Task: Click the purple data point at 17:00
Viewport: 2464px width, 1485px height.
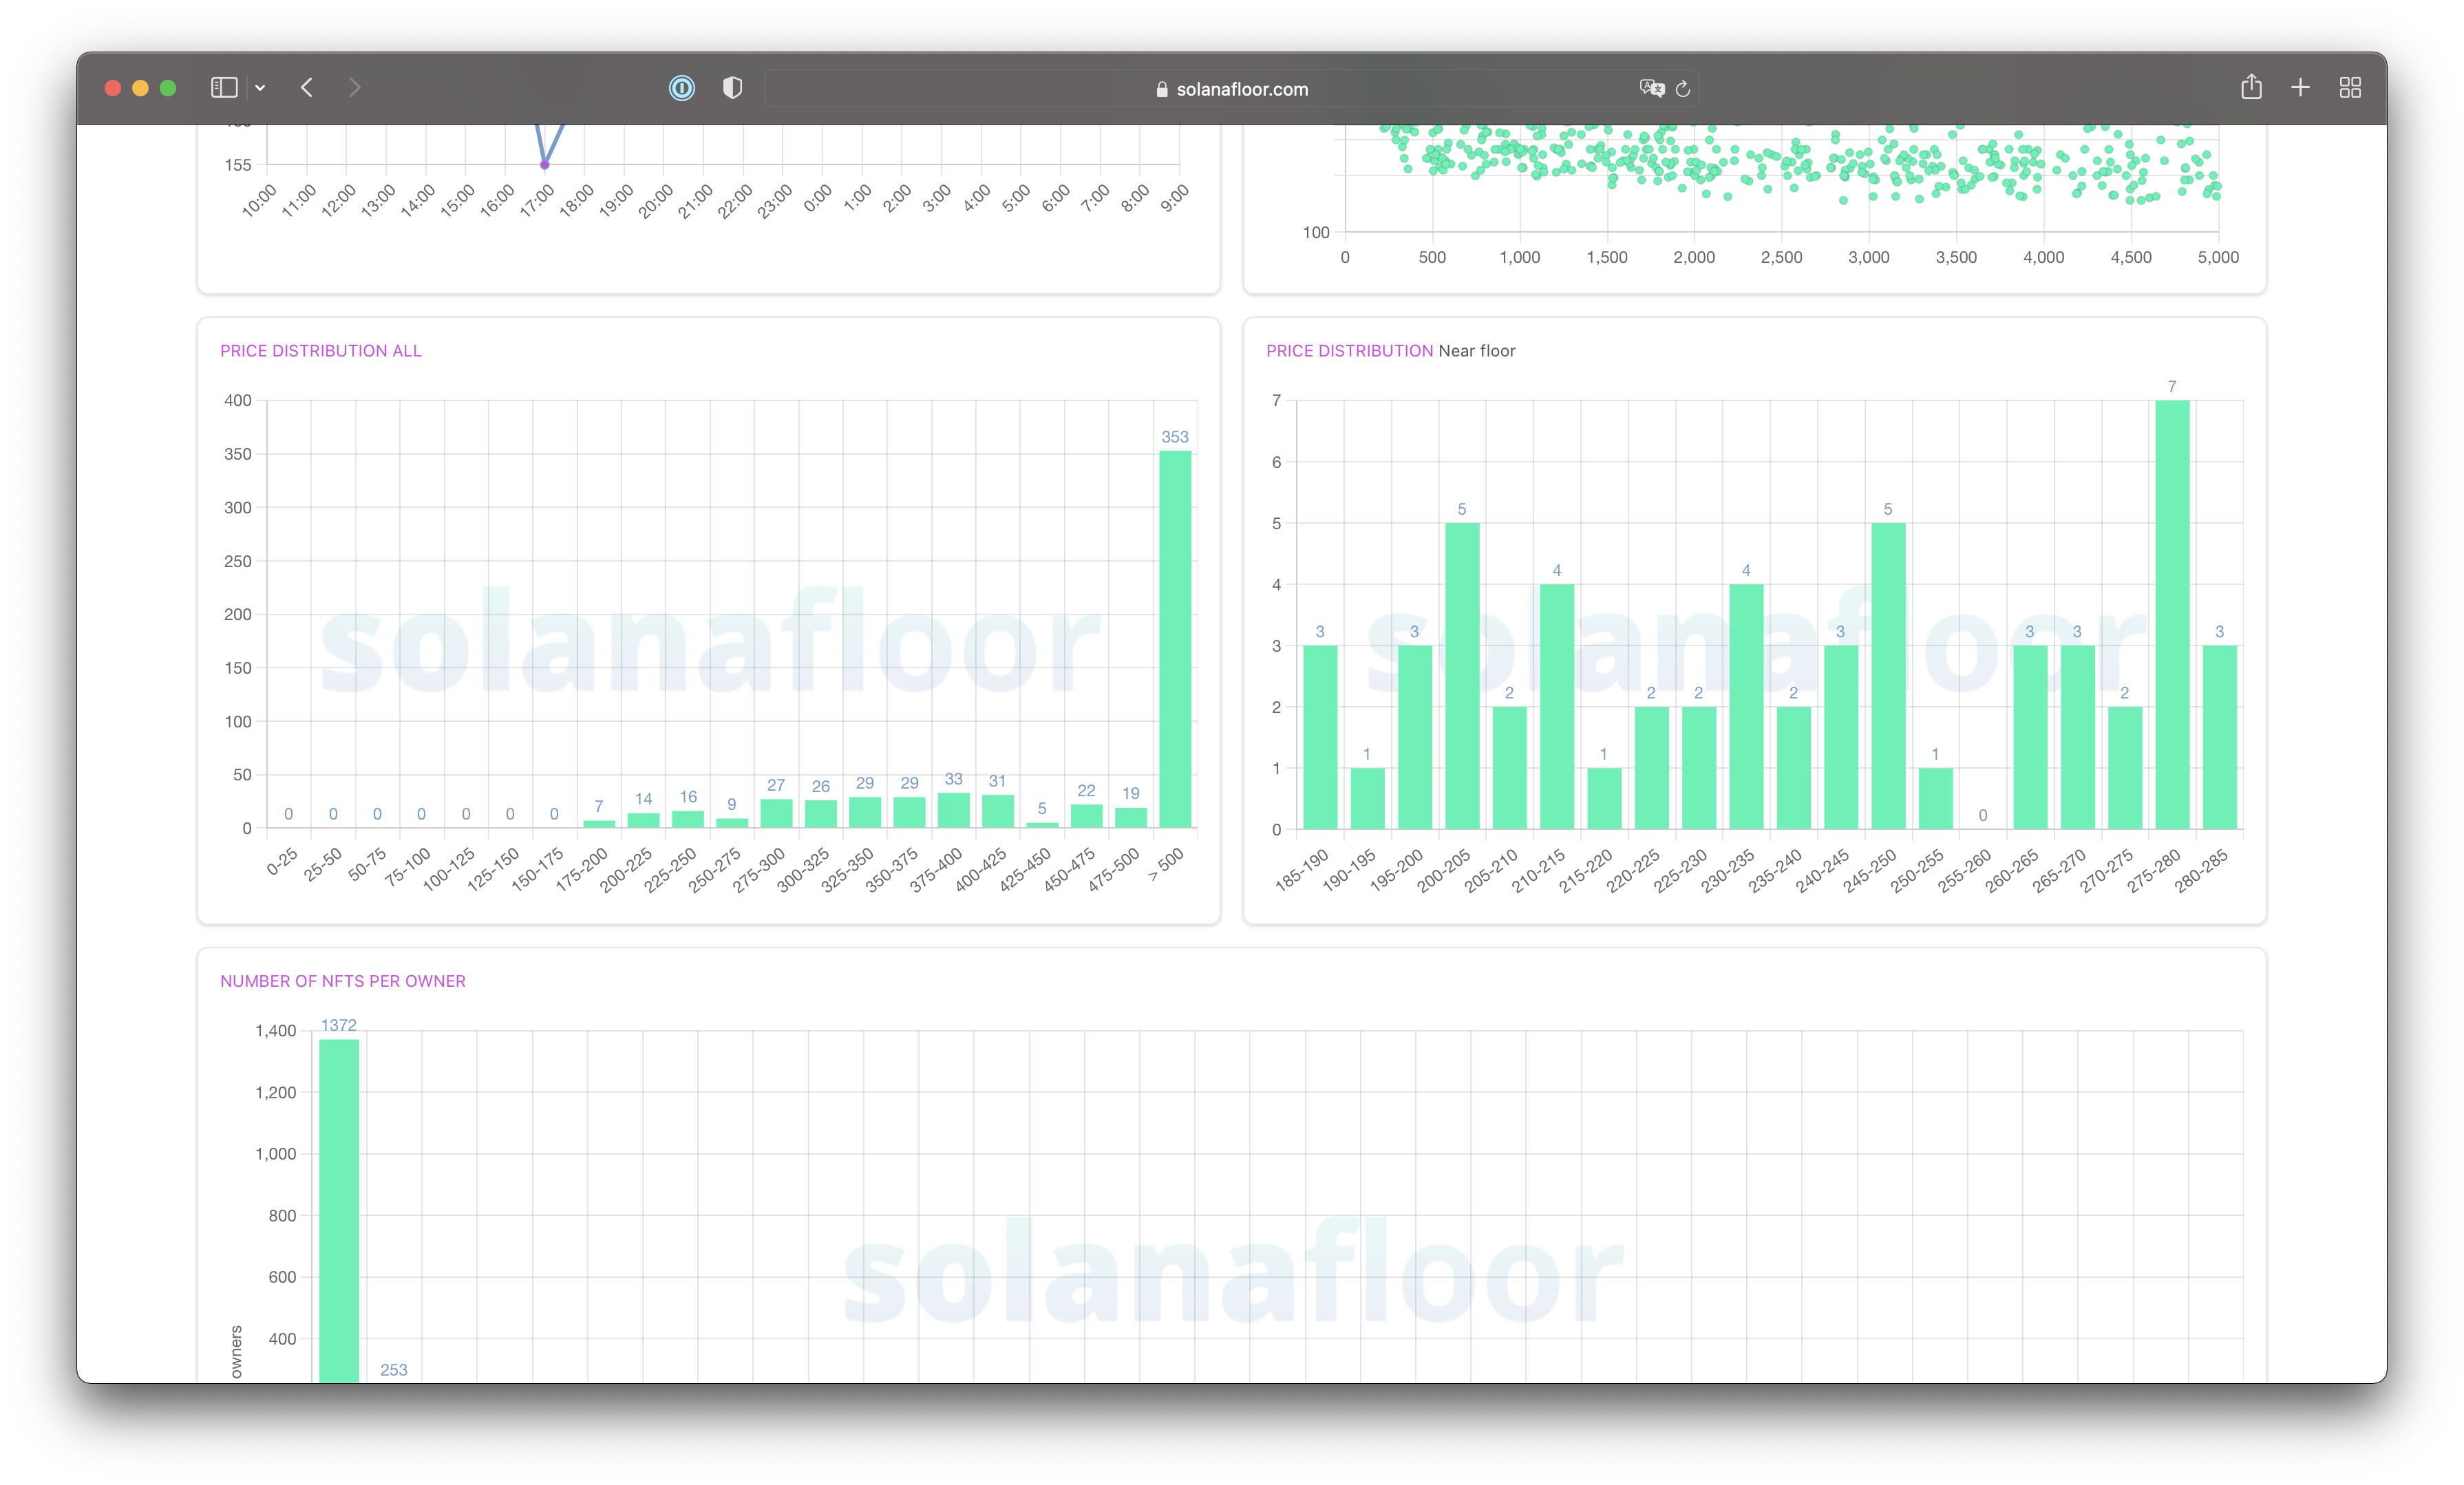Action: click(x=544, y=165)
